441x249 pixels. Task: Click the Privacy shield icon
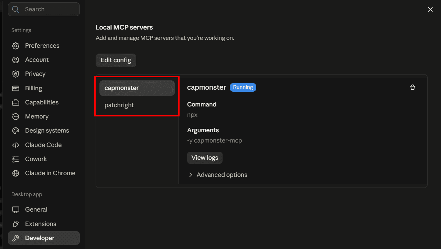click(x=15, y=74)
